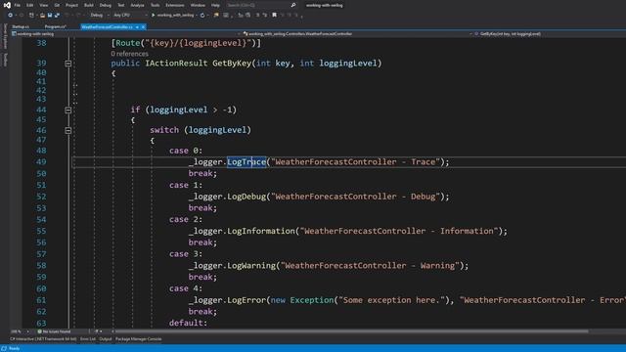Open the startup project dropdown arrow

coord(197,16)
